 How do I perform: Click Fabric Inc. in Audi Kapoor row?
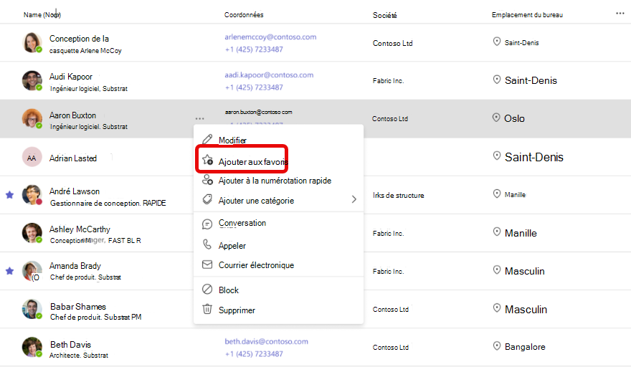pos(389,80)
